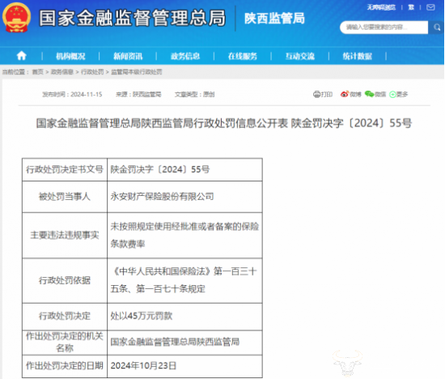Open the 统计数据 menu
445x379 pixels.
[x=358, y=56]
